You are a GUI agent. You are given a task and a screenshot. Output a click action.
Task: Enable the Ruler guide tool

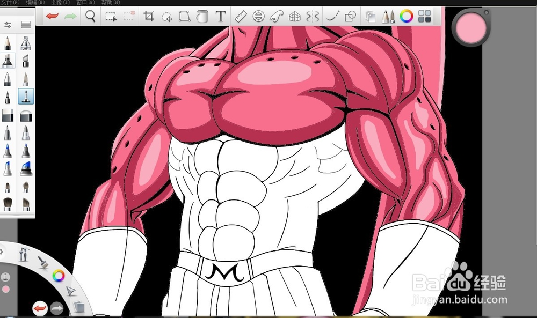(241, 16)
